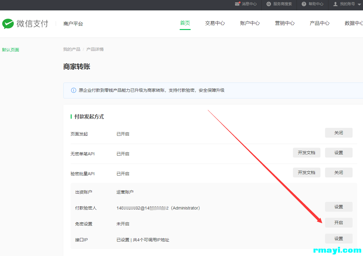
Task: Switch to the 营销中心 tab
Action: (285, 23)
